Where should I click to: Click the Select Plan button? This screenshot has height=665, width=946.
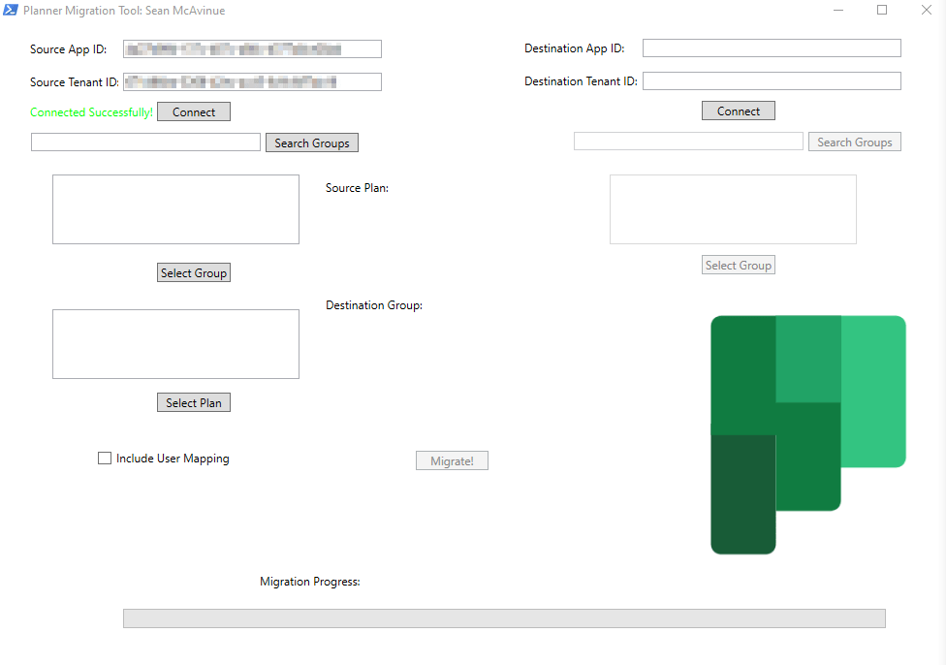click(194, 402)
